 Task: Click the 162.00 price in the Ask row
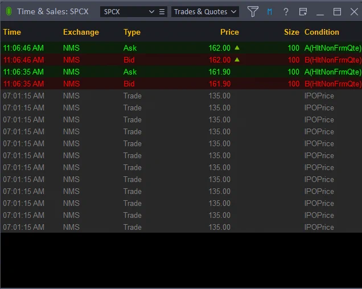(x=219, y=48)
